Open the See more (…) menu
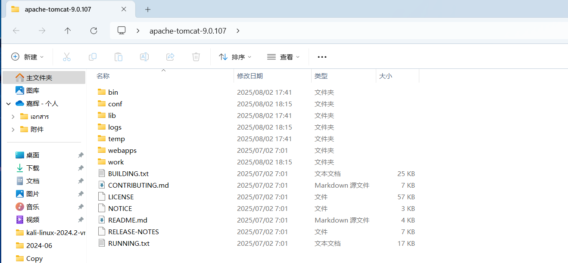 tap(322, 57)
